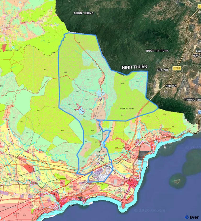The height and width of the screenshot is (221, 201).
Task: Click the small red block at far left
Action: click(x=4, y=47)
